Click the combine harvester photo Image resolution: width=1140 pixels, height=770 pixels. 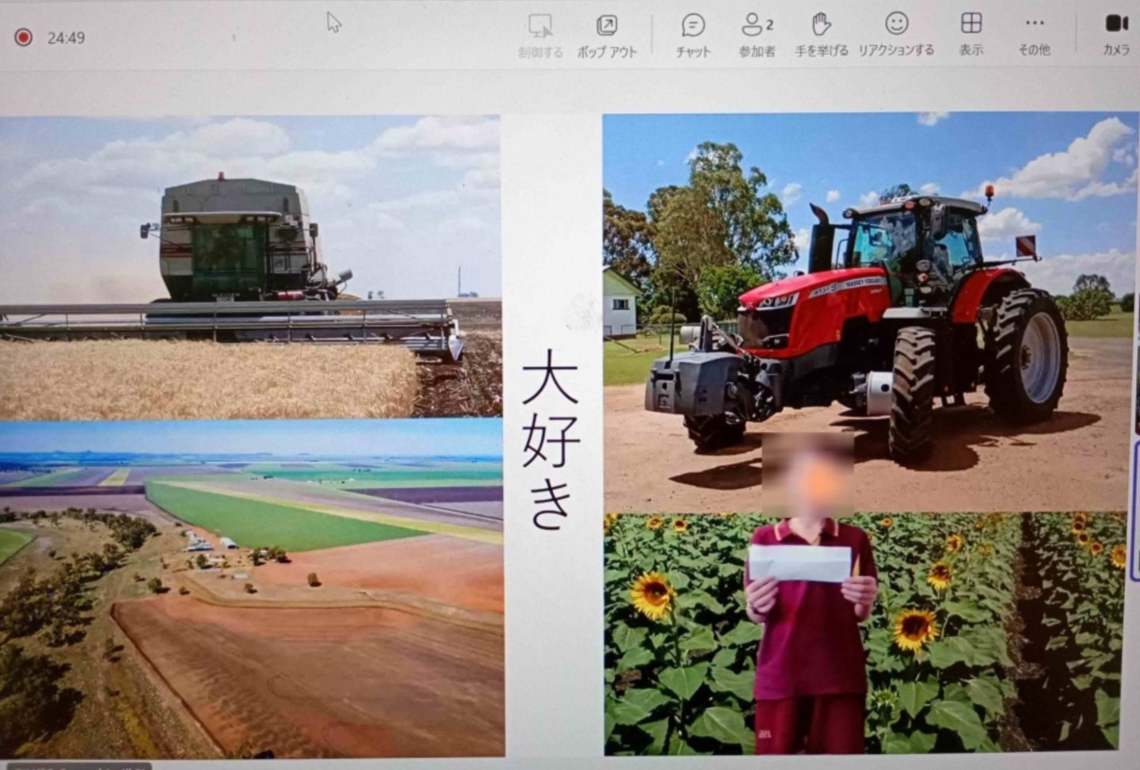(250, 265)
